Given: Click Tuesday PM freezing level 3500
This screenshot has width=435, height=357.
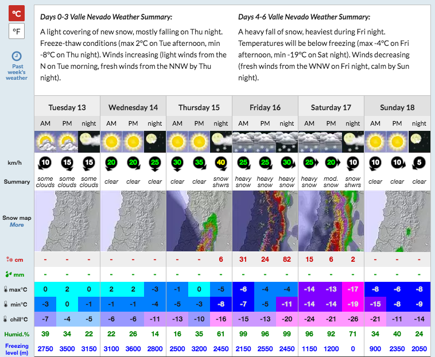Looking at the screenshot, I should 67,349.
